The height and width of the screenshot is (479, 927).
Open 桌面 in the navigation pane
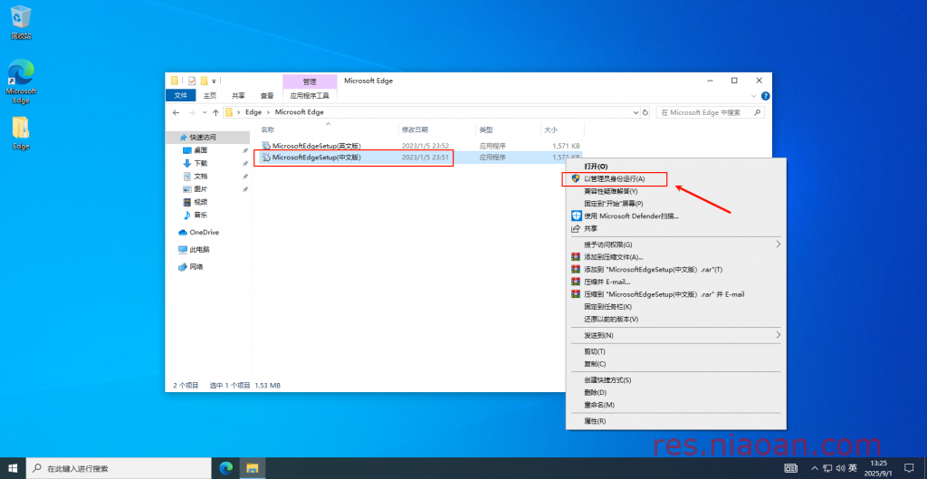(x=201, y=150)
